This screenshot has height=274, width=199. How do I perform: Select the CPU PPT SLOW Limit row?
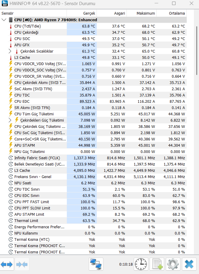[x=97, y=208]
